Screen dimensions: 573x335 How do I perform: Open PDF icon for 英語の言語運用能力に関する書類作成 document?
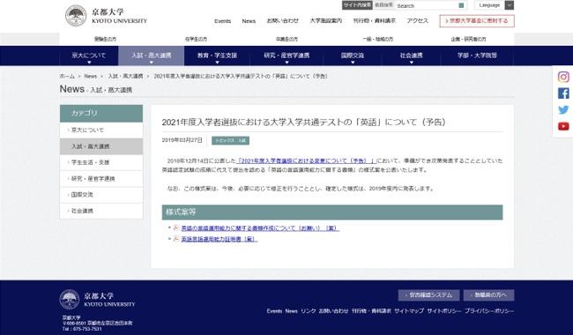click(x=175, y=228)
